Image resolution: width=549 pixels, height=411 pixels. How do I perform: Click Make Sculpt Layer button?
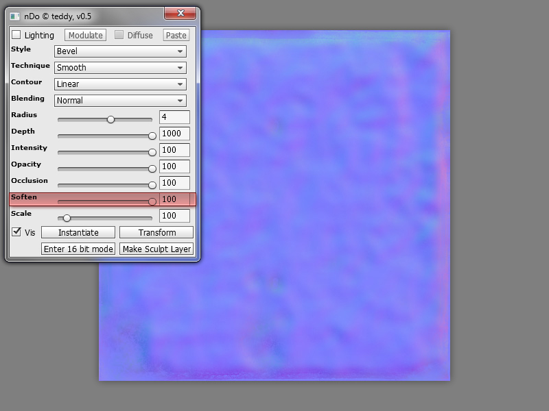click(156, 249)
